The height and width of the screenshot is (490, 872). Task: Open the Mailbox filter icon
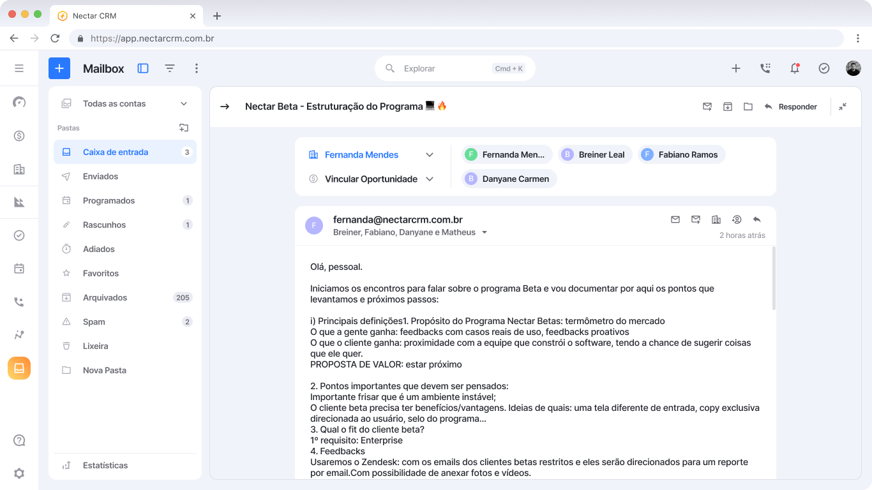pos(170,68)
